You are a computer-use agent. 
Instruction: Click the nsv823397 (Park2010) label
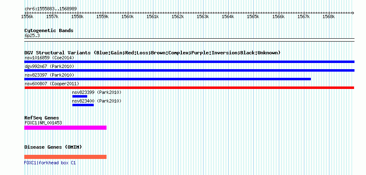49,75
